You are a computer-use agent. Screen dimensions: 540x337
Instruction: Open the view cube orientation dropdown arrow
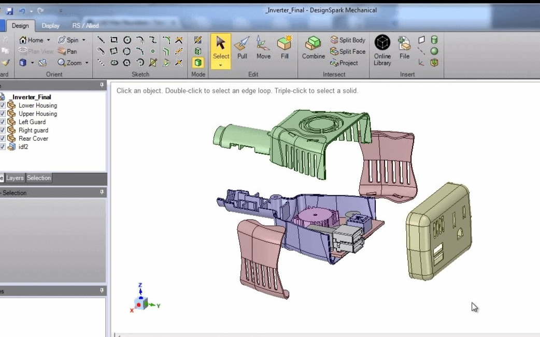point(32,63)
